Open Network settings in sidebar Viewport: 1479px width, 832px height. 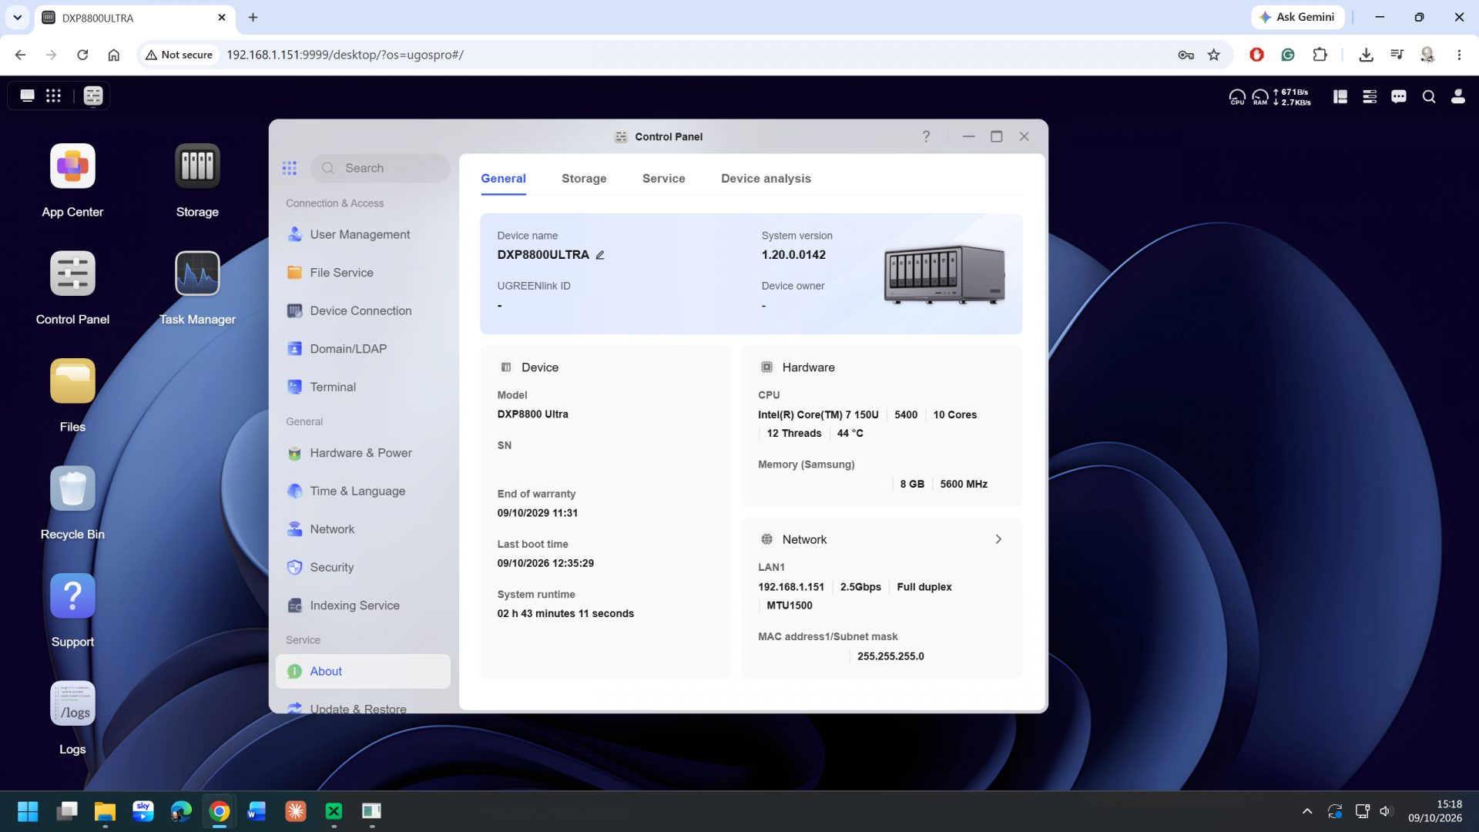pos(363,529)
